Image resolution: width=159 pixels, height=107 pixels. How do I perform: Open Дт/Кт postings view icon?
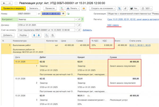point(62,8)
